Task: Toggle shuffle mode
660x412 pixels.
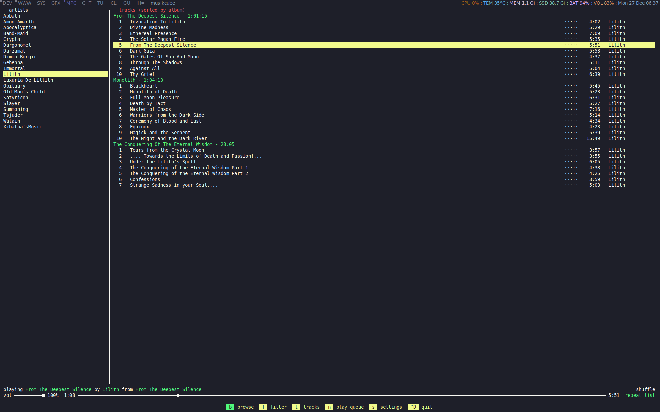Action: [x=646, y=389]
